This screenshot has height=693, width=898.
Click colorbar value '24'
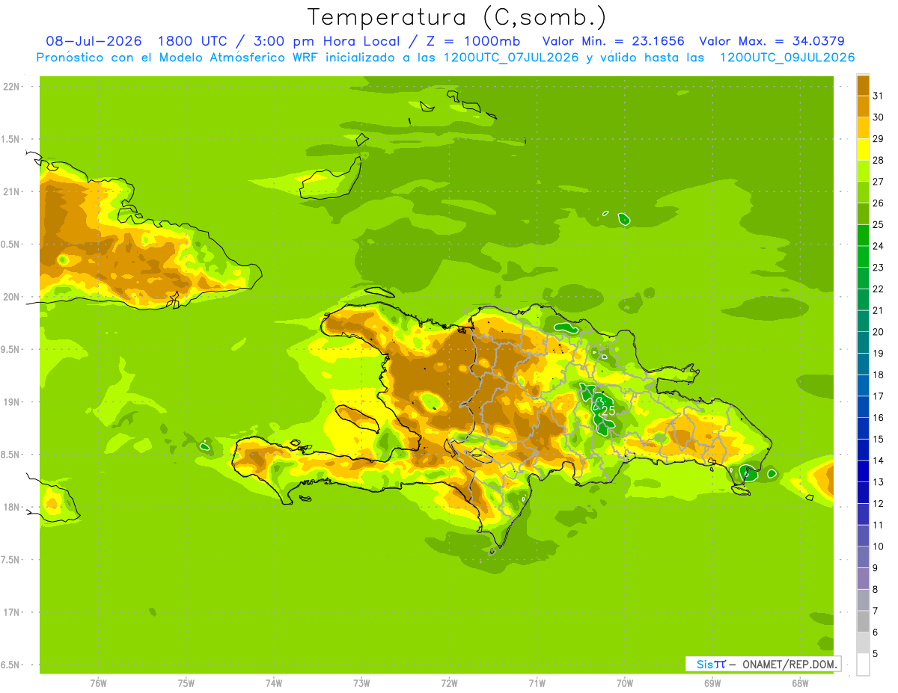pos(878,246)
